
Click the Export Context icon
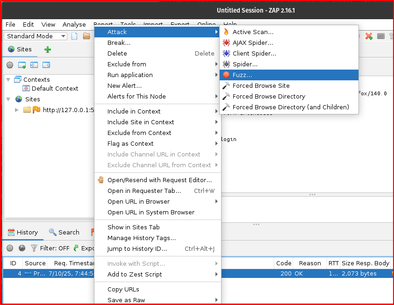pos(46,65)
